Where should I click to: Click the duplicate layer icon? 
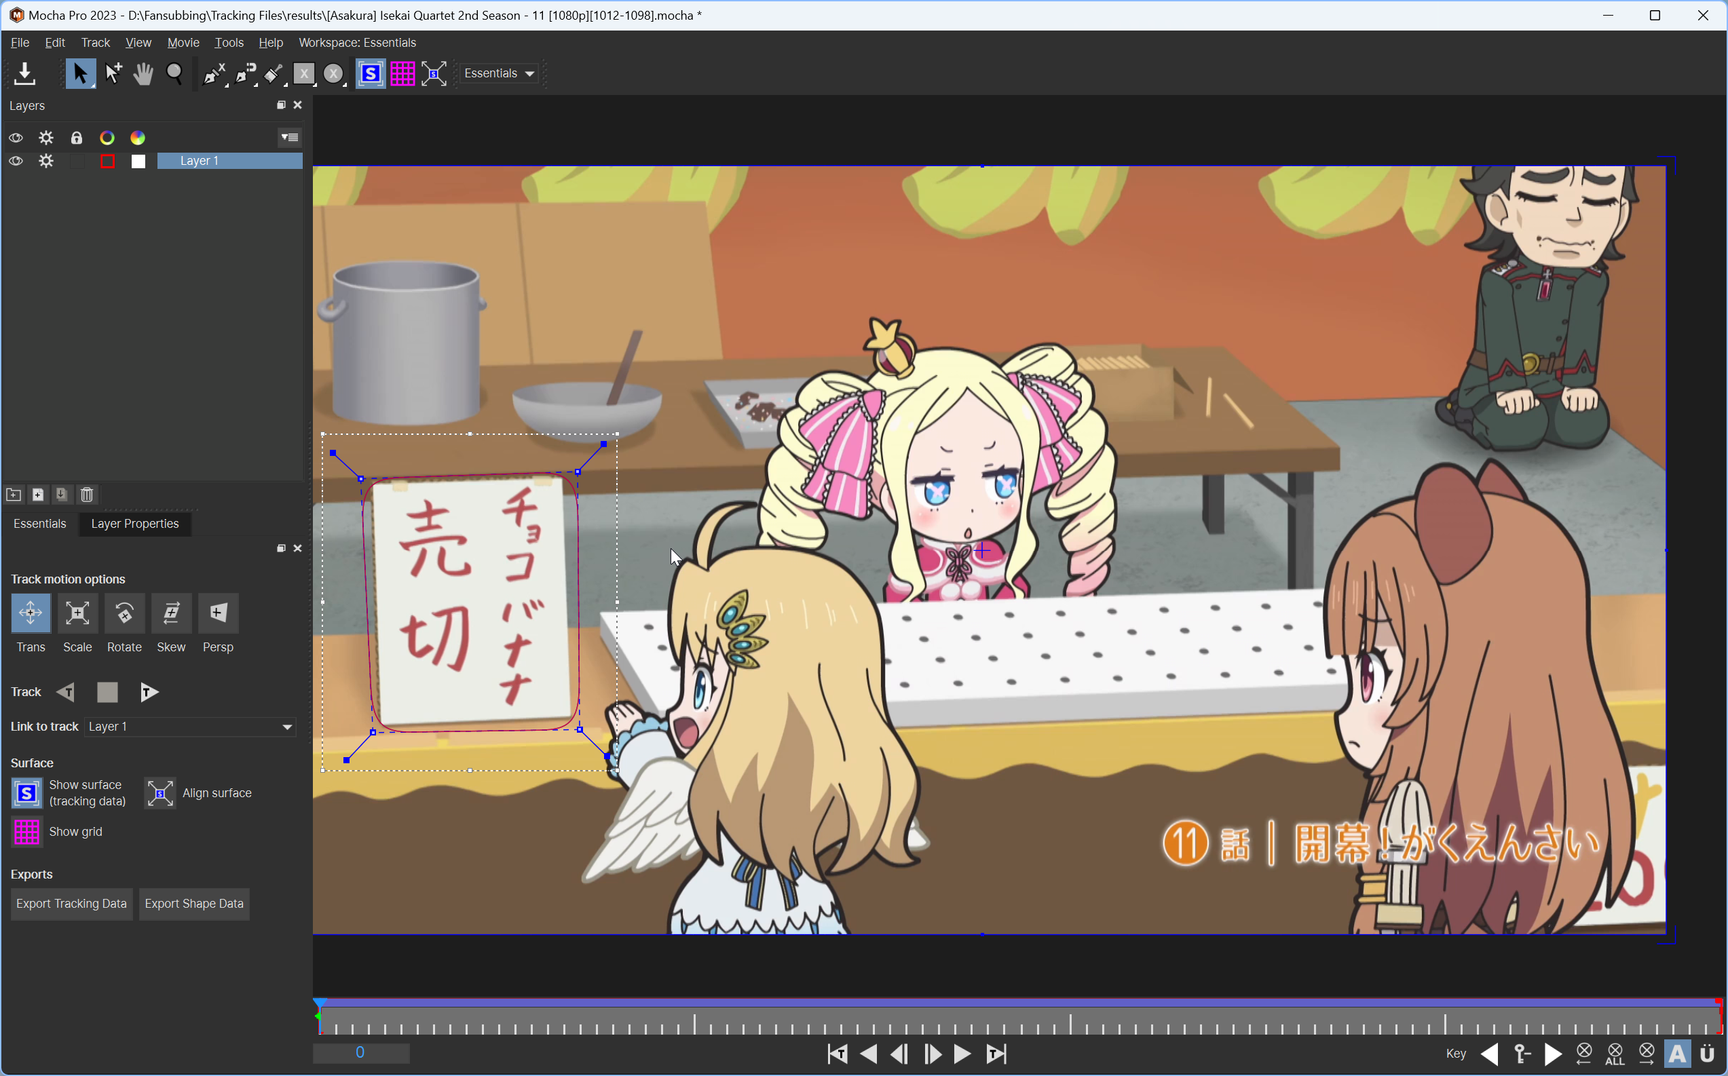[39, 494]
